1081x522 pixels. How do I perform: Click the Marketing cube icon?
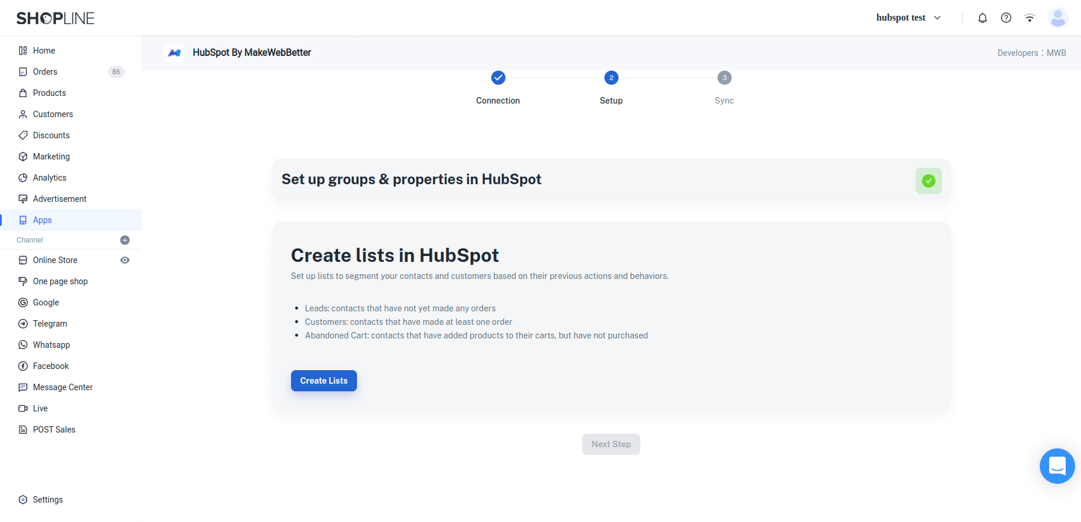23,157
